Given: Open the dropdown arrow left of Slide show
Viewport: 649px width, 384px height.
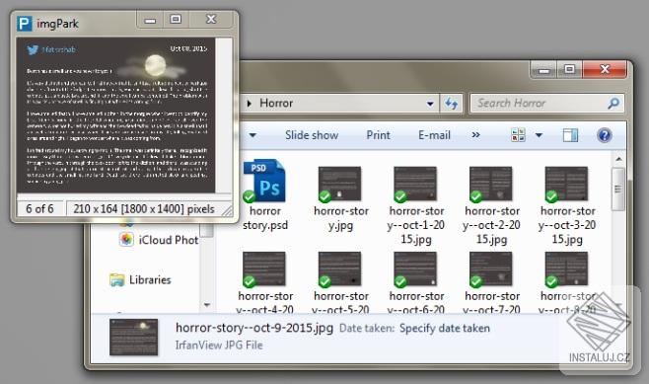Looking at the screenshot, I should (252, 135).
